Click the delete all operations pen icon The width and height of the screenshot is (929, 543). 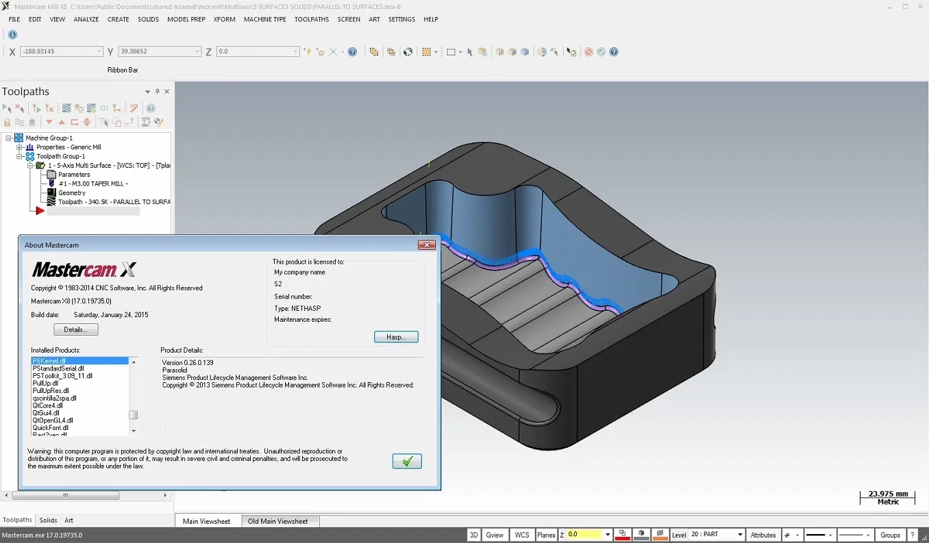pyautogui.click(x=134, y=108)
